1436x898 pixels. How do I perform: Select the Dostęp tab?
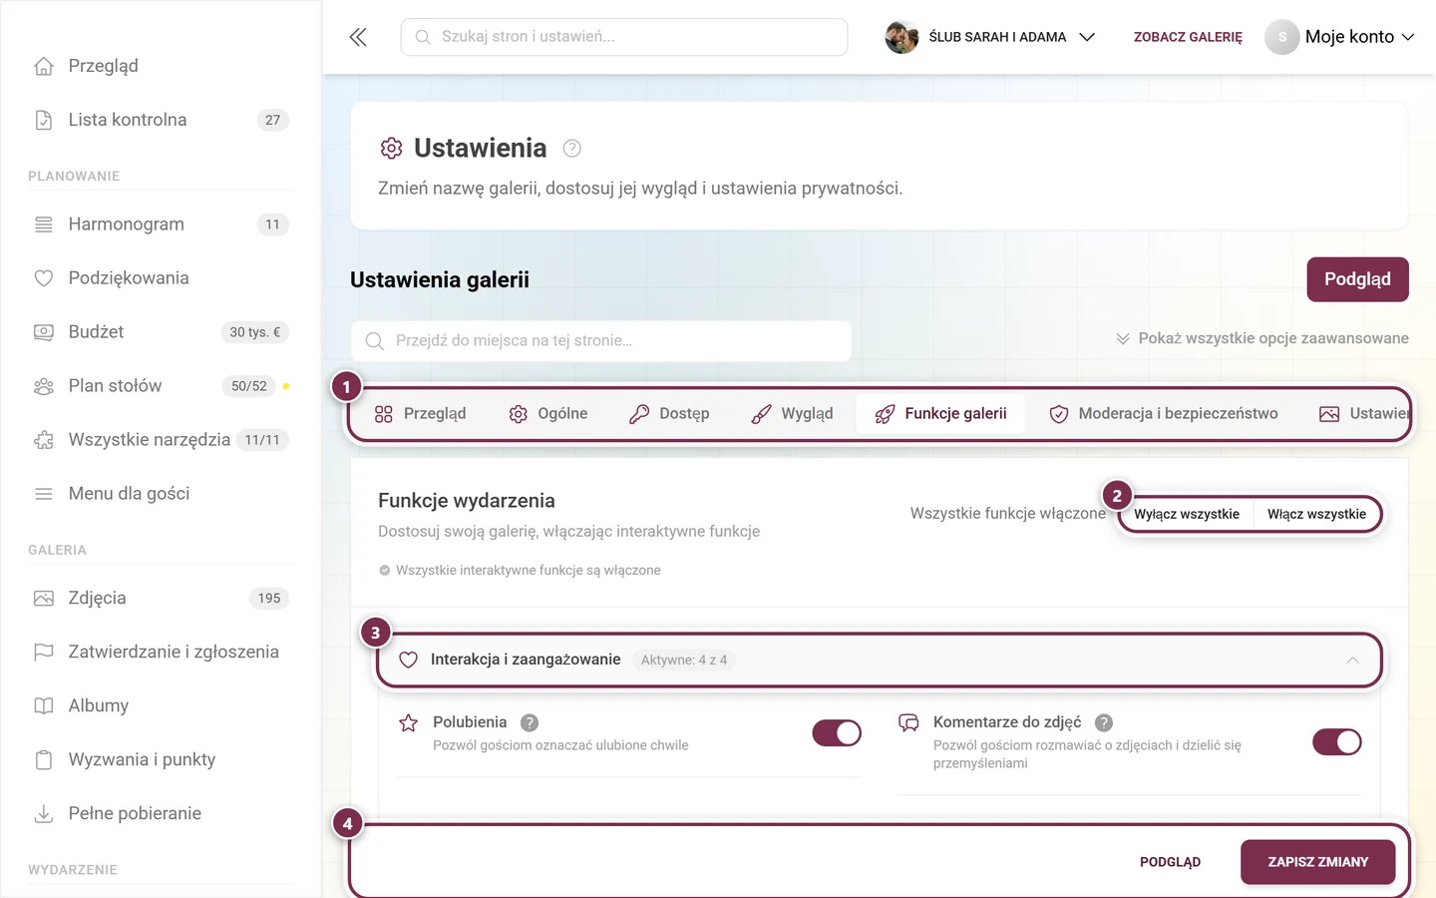(669, 414)
